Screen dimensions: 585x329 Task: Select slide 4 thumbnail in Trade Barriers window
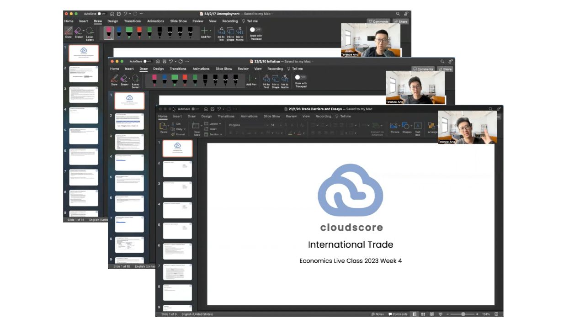click(x=177, y=210)
